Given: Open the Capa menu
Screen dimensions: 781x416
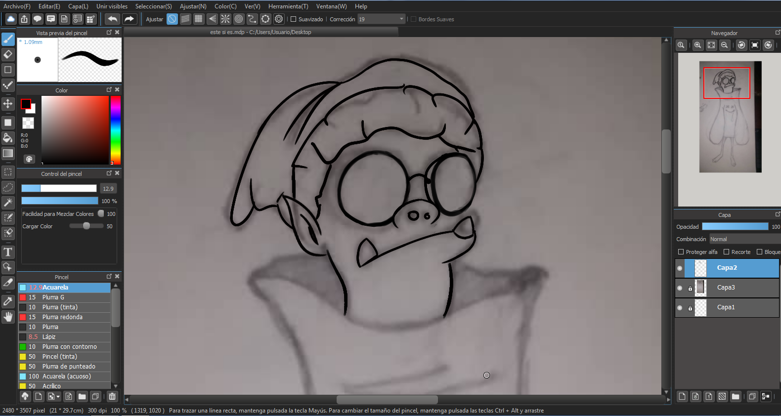Looking at the screenshot, I should (78, 6).
